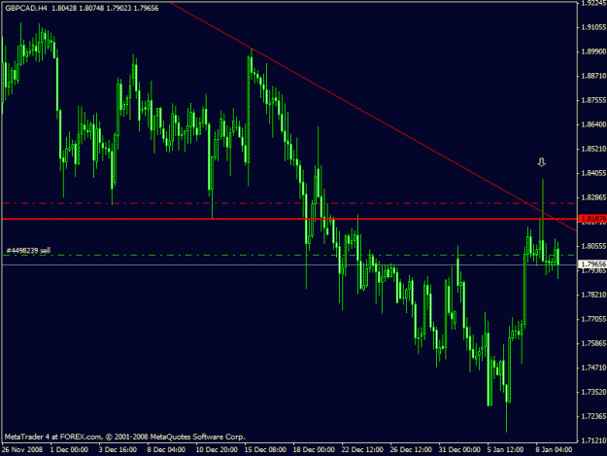The height and width of the screenshot is (456, 607).
Task: Click the 1.87555 price axis label
Action: [593, 100]
